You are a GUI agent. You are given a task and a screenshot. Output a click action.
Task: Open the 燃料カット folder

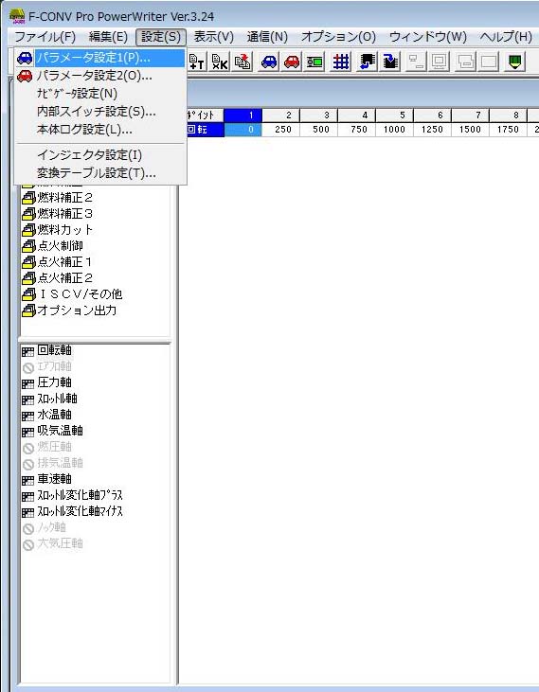(58, 230)
